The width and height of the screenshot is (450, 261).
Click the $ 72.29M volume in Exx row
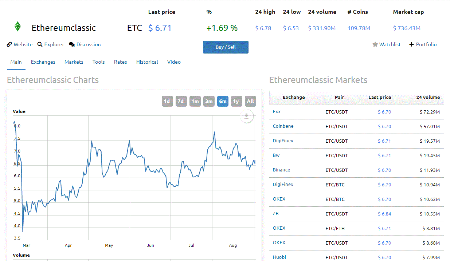click(430, 112)
